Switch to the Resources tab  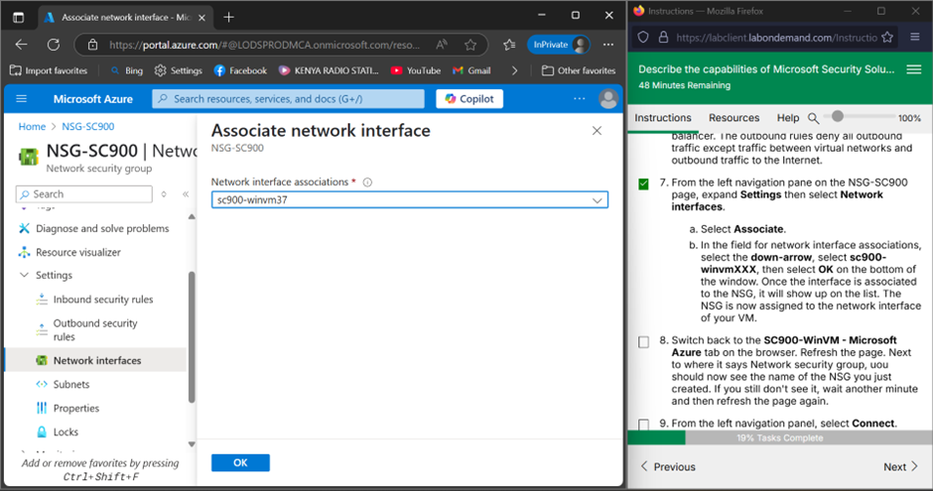pos(733,118)
